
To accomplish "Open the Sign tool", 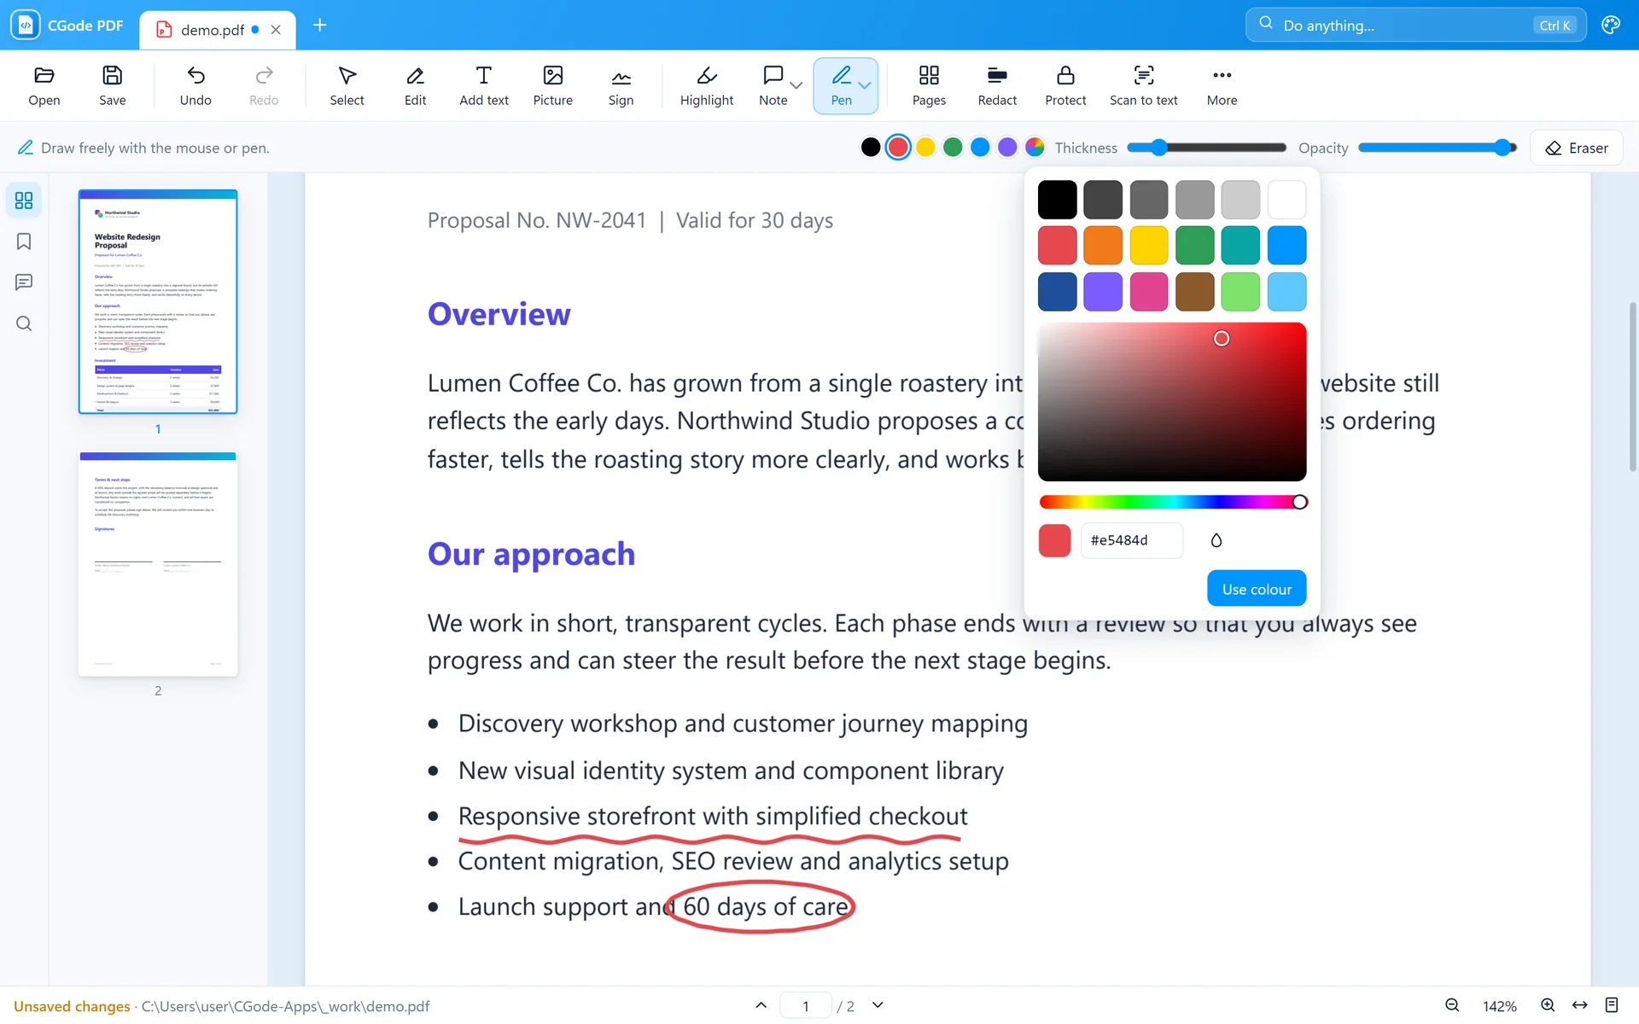I will pyautogui.click(x=621, y=85).
